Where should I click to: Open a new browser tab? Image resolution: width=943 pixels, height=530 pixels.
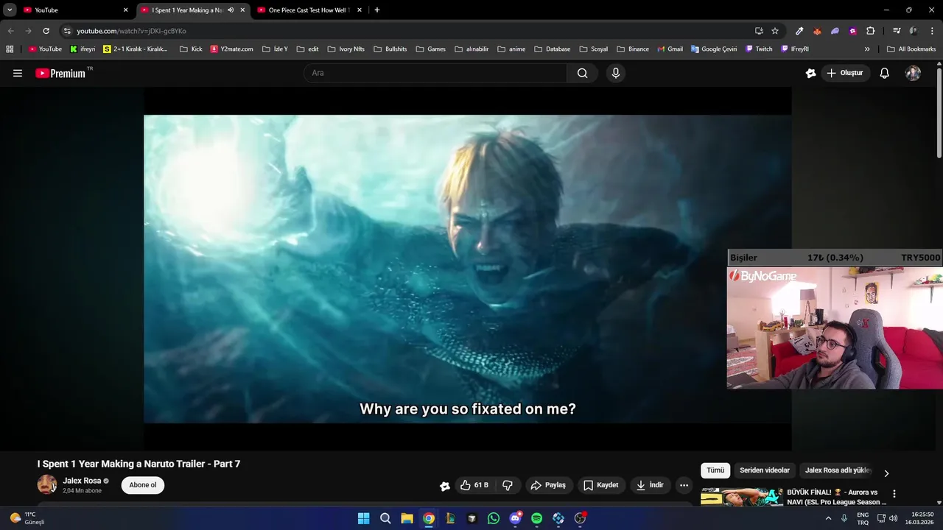(x=377, y=10)
